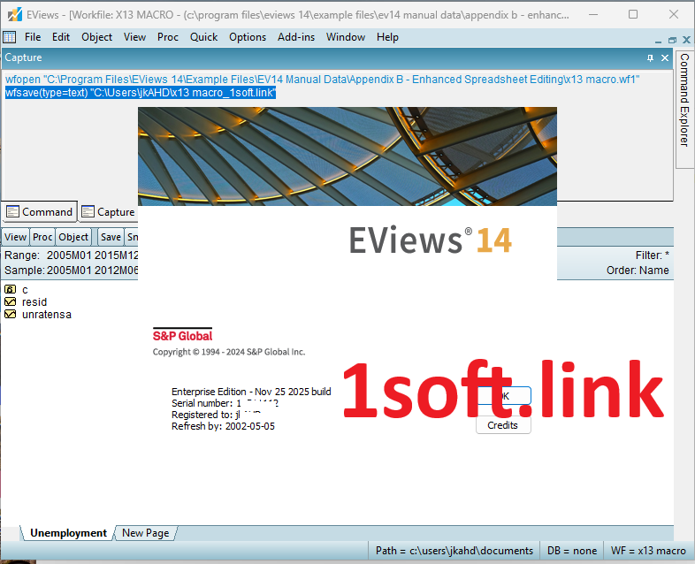Open the Edit menu
Image resolution: width=695 pixels, height=564 pixels.
pyautogui.click(x=61, y=37)
